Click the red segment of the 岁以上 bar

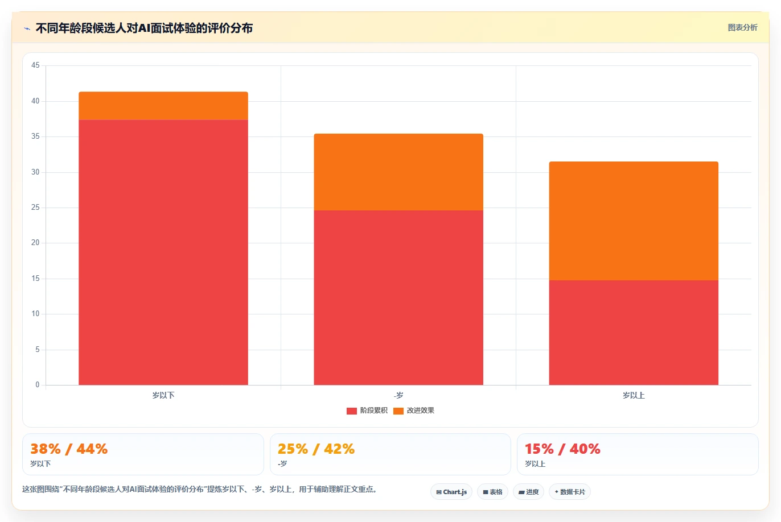pos(634,333)
